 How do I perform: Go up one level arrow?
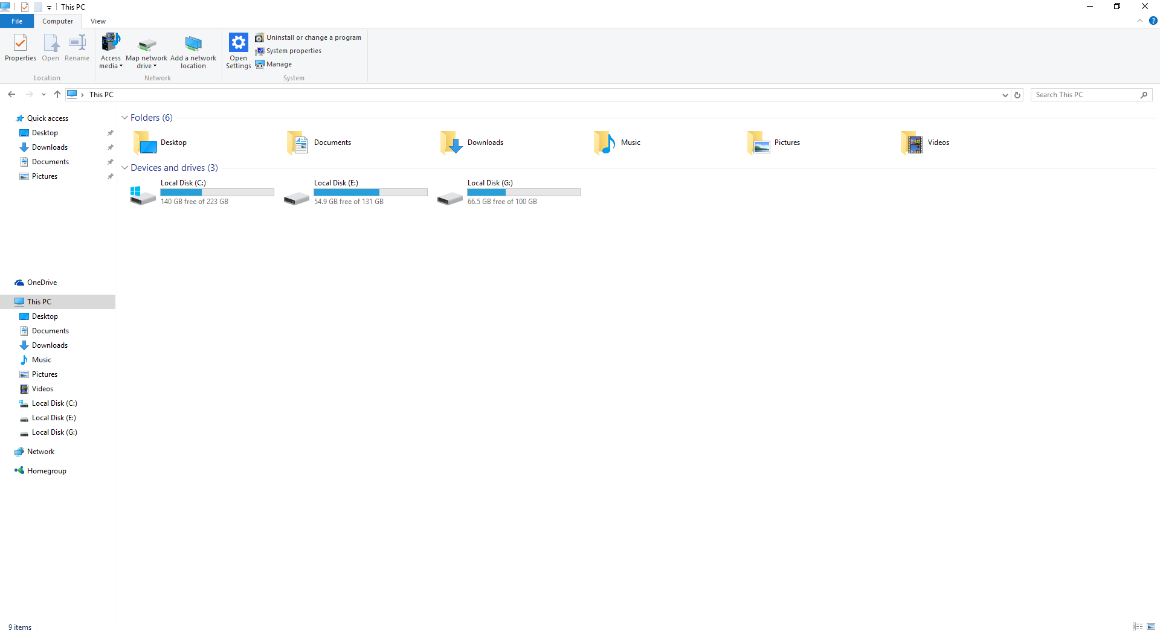tap(57, 94)
